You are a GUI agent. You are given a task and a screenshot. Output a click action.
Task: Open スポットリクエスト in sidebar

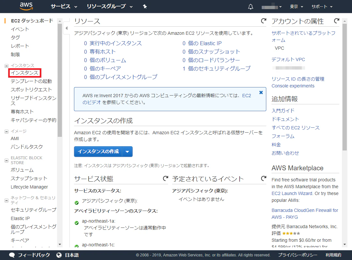(x=31, y=90)
